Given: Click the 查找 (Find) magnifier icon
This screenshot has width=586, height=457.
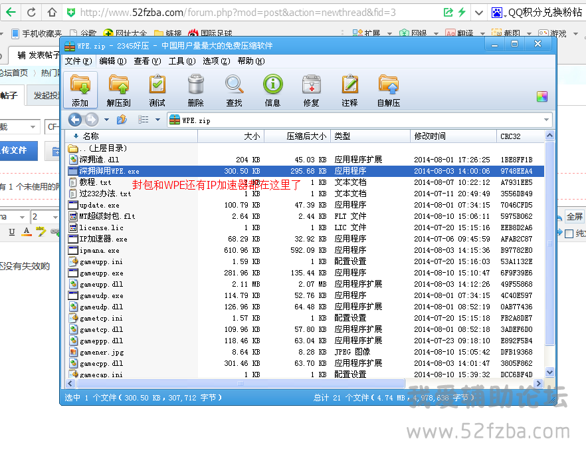Looking at the screenshot, I should pos(235,89).
